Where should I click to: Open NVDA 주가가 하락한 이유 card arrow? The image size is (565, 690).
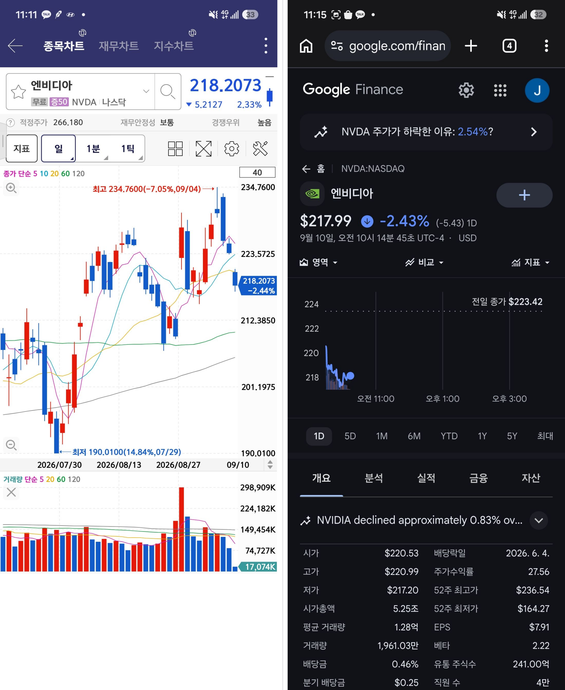point(533,132)
